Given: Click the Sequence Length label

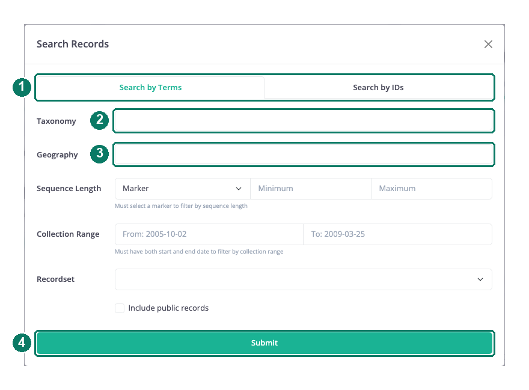Looking at the screenshot, I should point(69,189).
